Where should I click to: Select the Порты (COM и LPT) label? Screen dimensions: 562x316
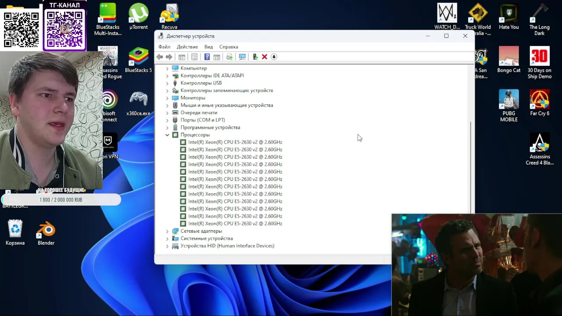tap(202, 120)
